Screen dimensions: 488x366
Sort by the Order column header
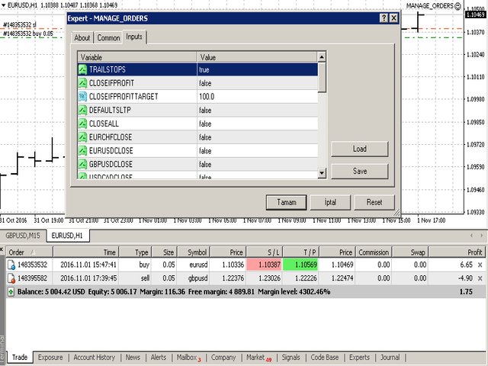pyautogui.click(x=30, y=252)
